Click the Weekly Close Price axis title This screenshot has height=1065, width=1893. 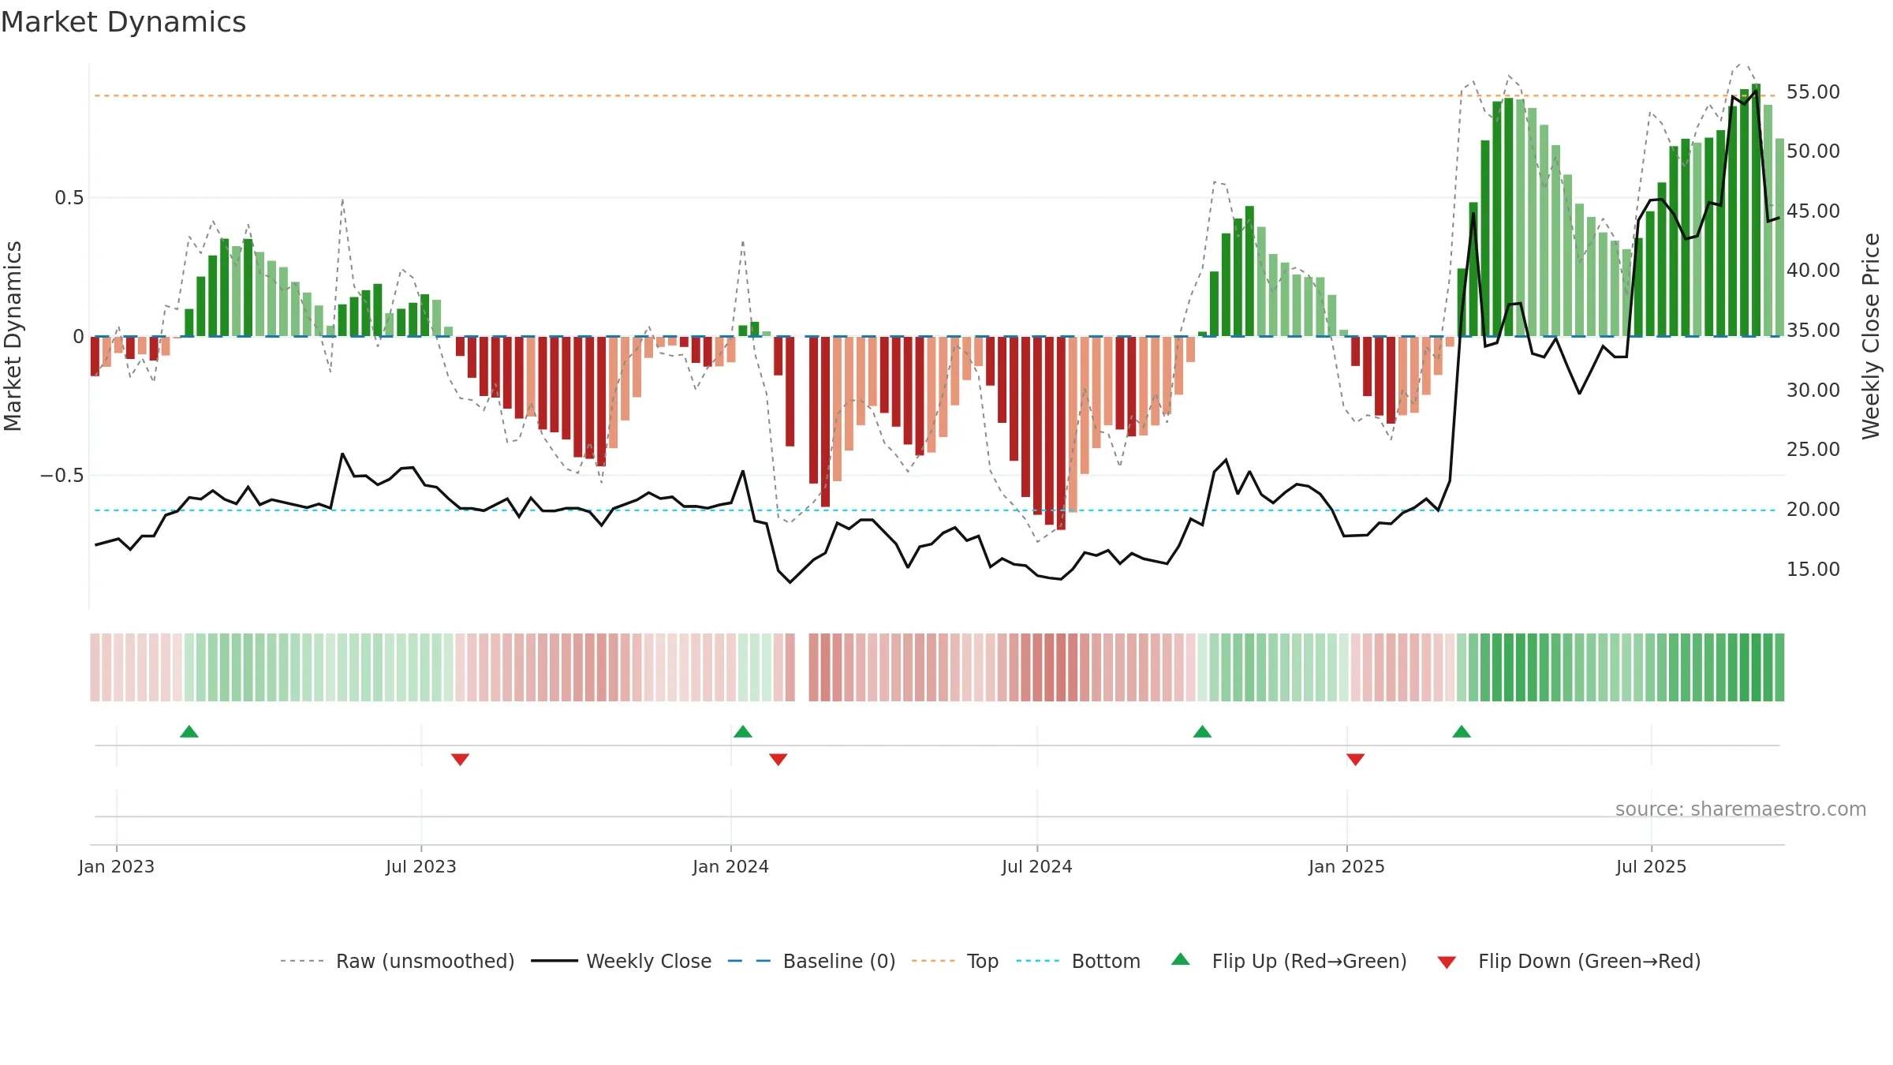[1871, 336]
